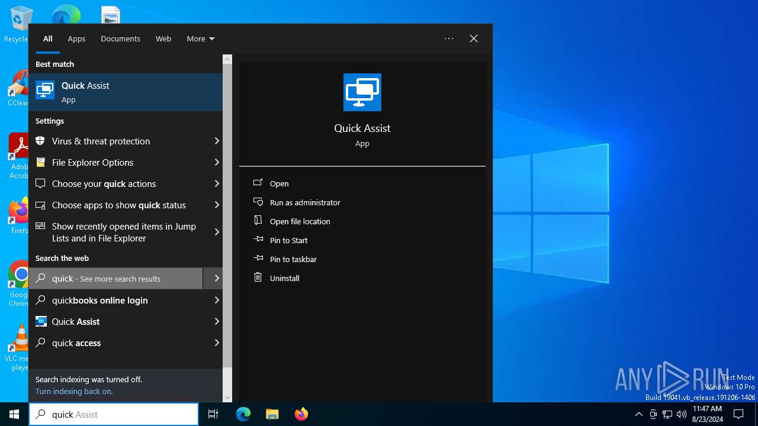
Task: Click the Turn indexing back on link
Action: pos(74,391)
